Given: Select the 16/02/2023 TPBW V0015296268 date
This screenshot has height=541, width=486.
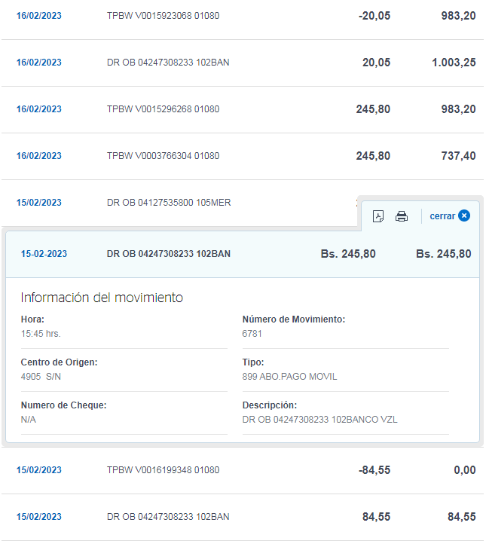Looking at the screenshot, I should (x=39, y=109).
